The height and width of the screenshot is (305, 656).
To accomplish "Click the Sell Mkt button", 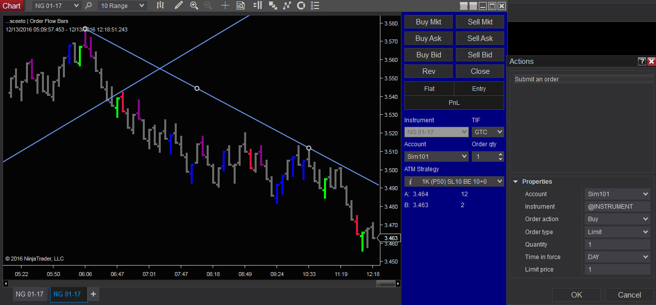I will [480, 22].
